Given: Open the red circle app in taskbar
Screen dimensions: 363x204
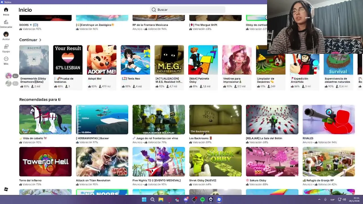Looking at the screenshot, I should pyautogui.click(x=169, y=199).
